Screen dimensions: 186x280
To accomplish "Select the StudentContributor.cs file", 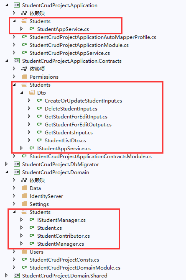I will (63, 236).
